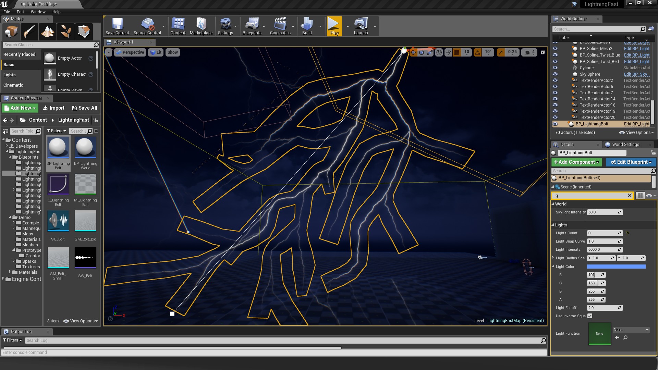Select the Landscape mode icon
Viewport: 658px width, 370px height.
point(47,32)
